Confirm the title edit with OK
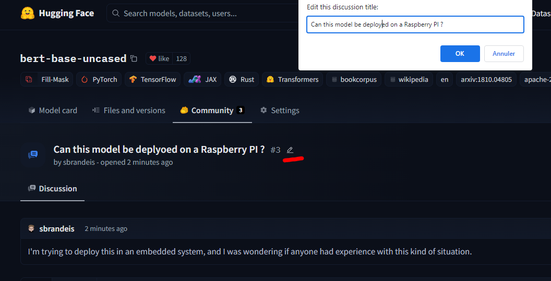The width and height of the screenshot is (551, 281). (460, 54)
